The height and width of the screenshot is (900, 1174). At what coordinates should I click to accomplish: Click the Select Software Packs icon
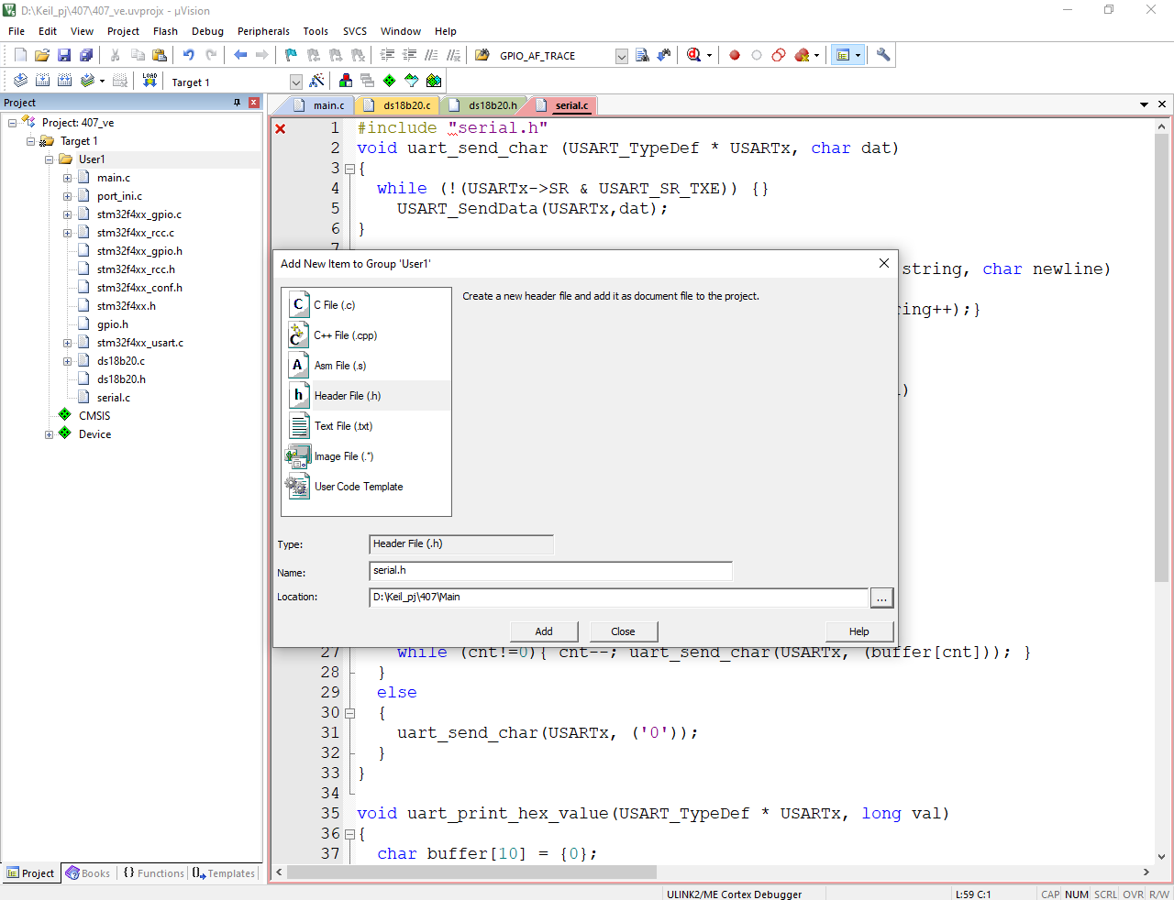(x=412, y=81)
